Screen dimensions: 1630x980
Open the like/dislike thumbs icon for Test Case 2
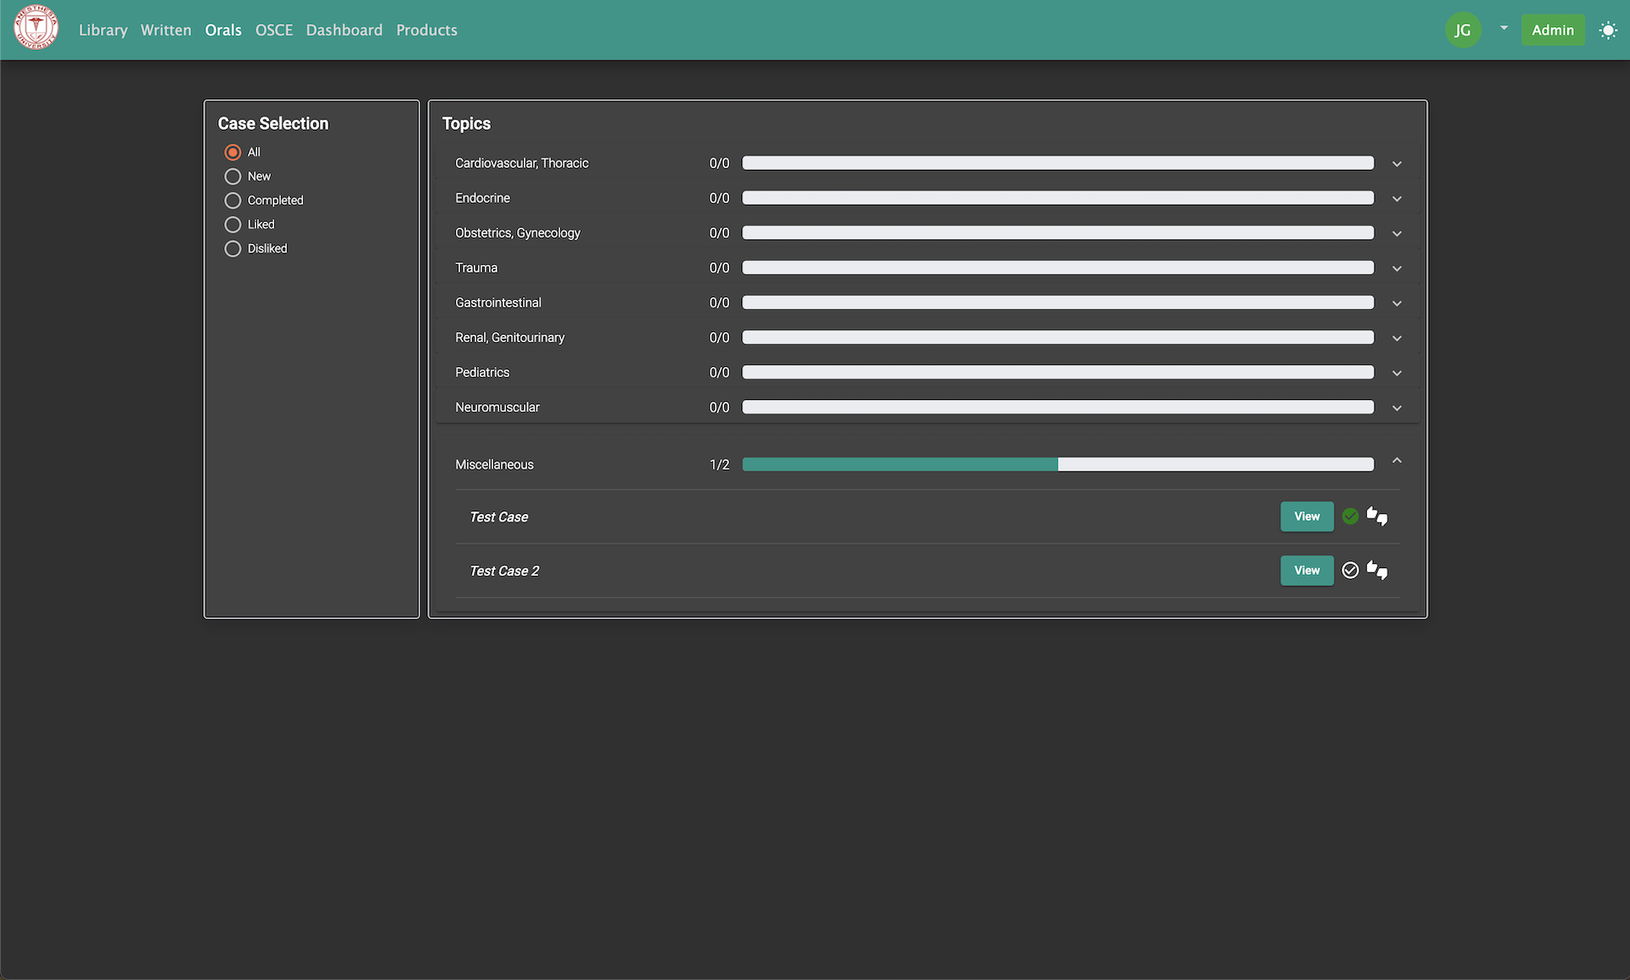click(1377, 571)
